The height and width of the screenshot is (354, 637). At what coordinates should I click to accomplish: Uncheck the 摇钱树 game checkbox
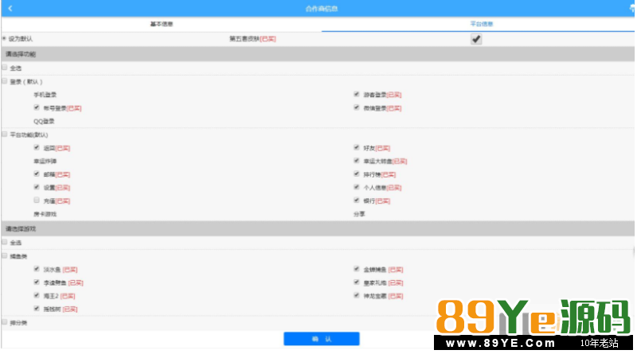click(x=37, y=309)
